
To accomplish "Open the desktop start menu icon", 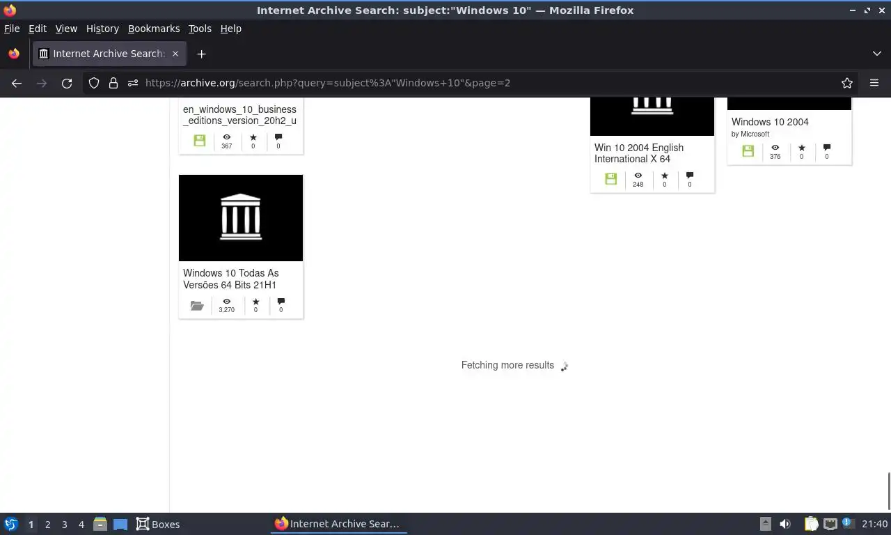I will point(11,525).
